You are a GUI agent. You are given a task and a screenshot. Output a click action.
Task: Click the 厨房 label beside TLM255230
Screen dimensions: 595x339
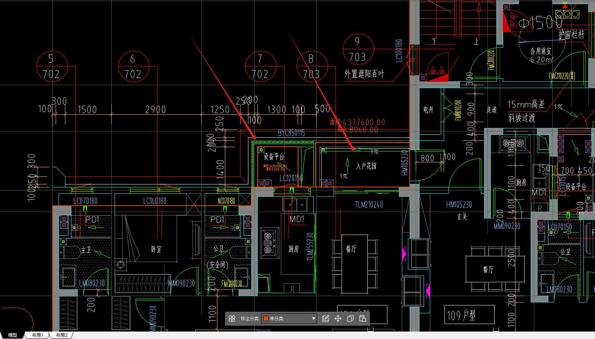tap(294, 249)
